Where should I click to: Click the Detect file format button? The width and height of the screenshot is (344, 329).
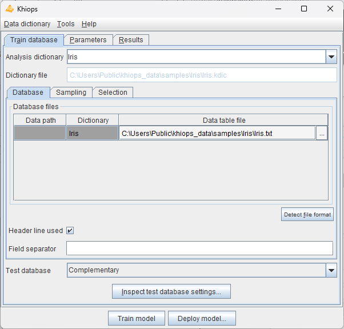[307, 214]
